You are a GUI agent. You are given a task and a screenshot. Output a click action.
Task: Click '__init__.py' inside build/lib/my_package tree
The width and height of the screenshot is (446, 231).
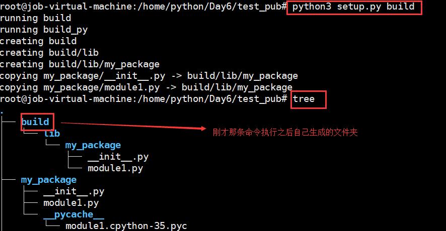[x=118, y=157]
